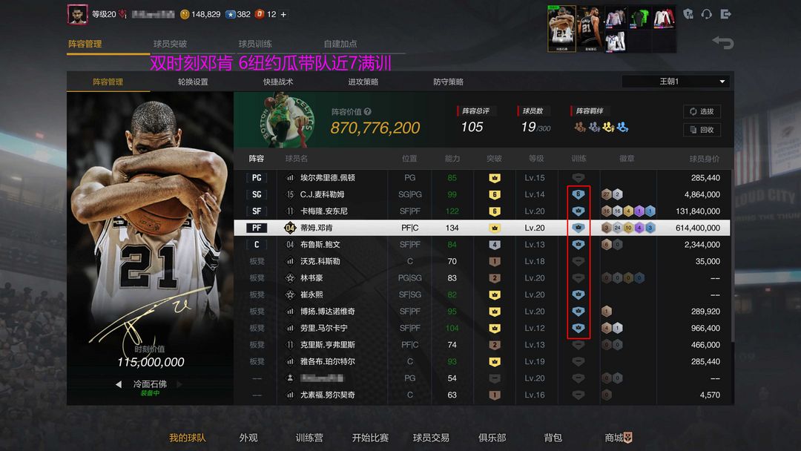This screenshot has width=801, height=451.
Task: Click the help icon beside 阵容价值
Action: coord(367,111)
